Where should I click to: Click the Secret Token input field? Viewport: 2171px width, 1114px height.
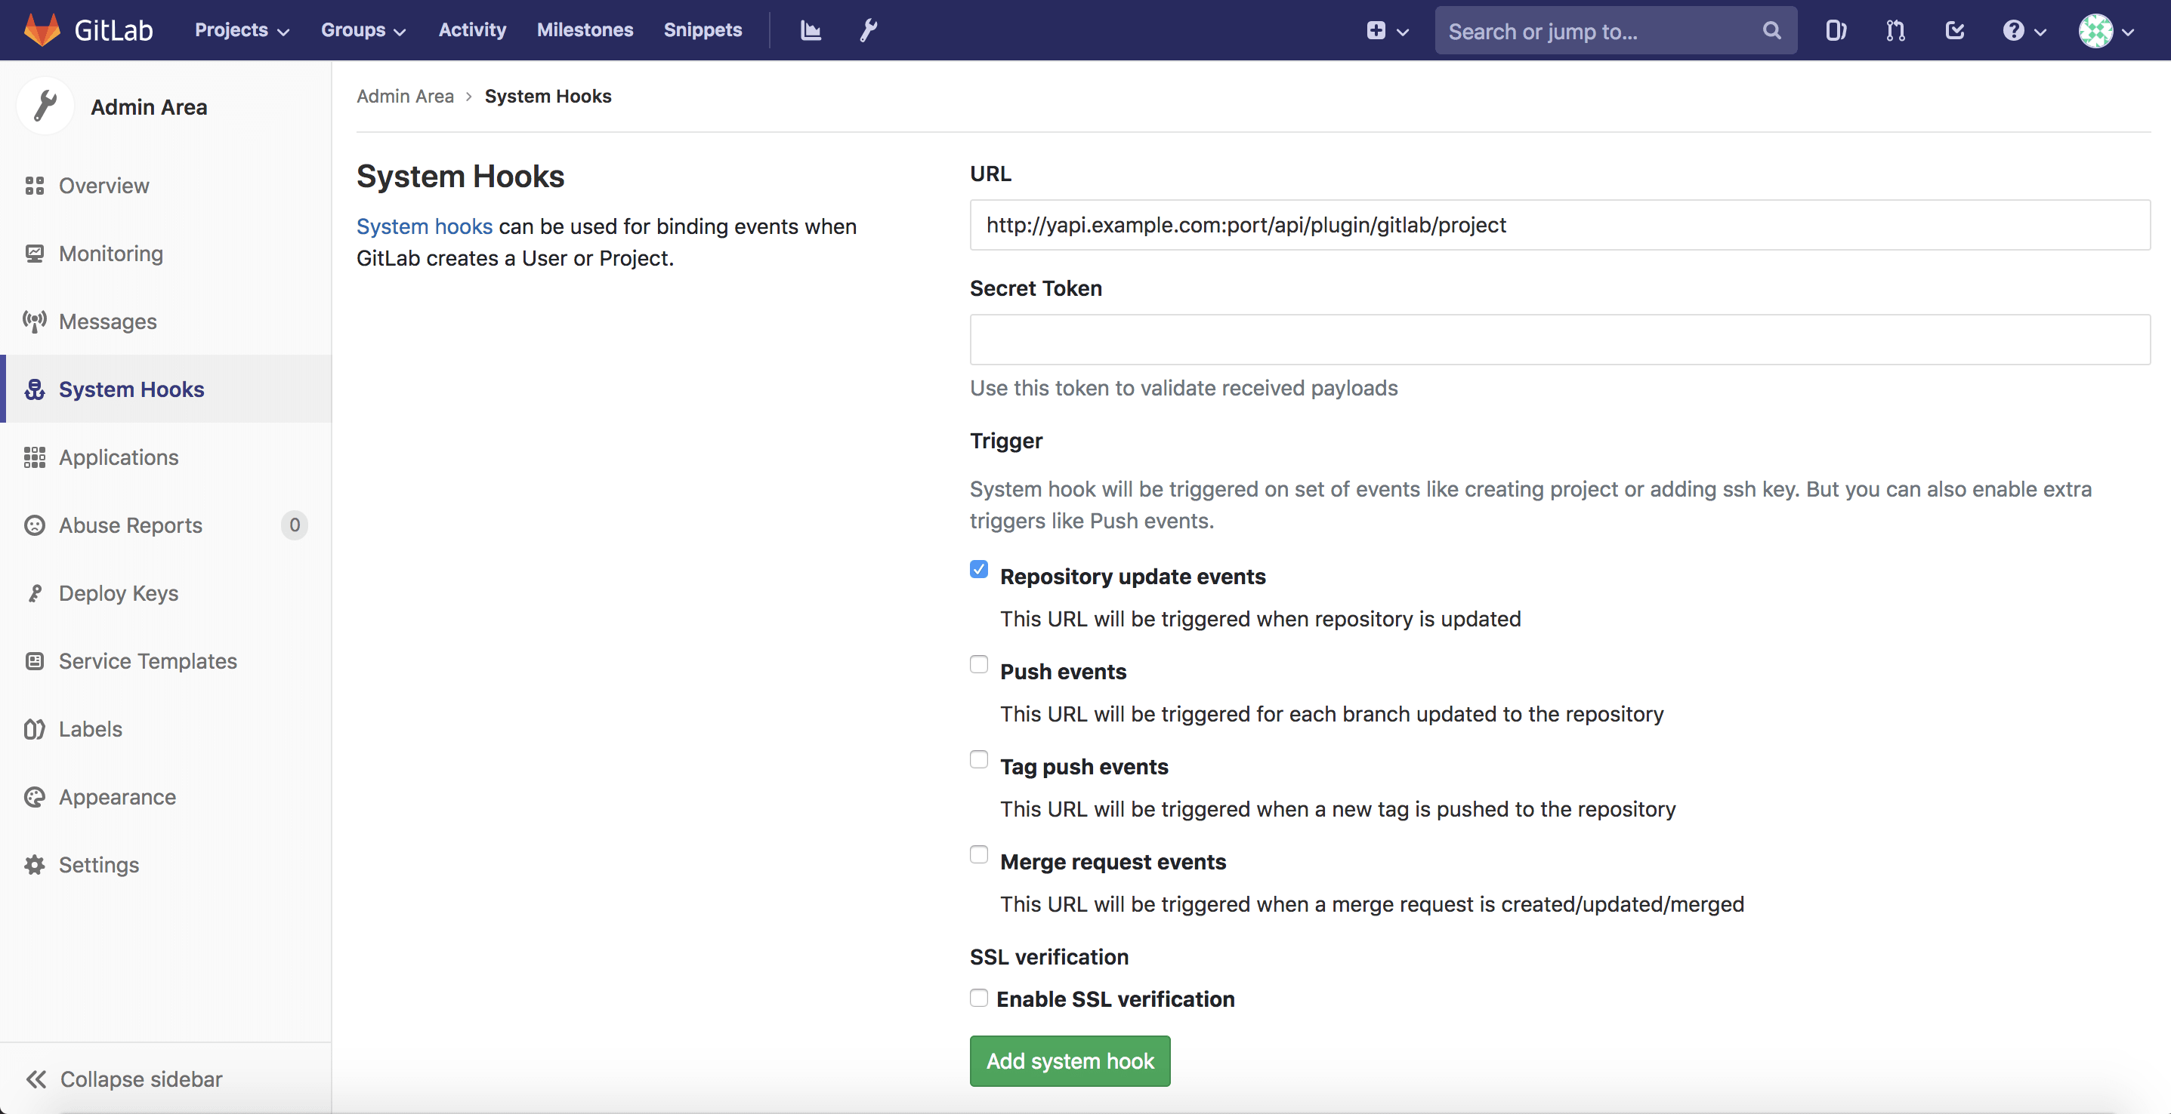[x=1560, y=338]
